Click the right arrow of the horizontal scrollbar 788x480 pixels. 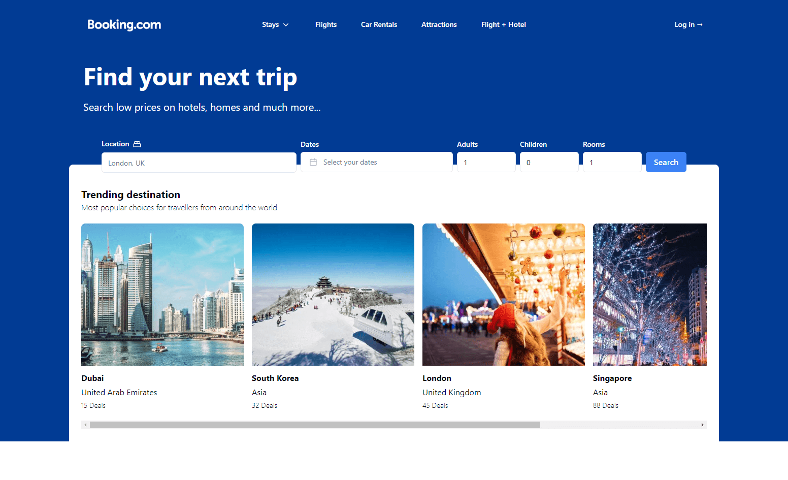click(x=702, y=425)
